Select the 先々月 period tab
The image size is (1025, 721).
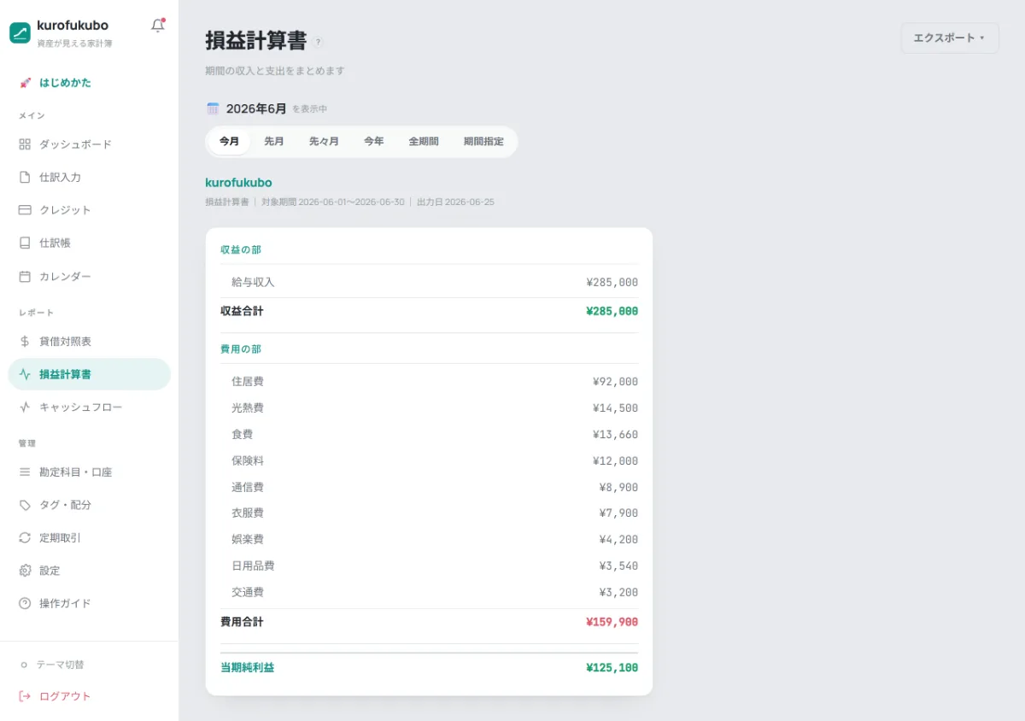pos(324,142)
